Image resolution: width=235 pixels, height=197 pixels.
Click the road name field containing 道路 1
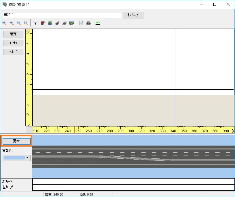(62, 15)
